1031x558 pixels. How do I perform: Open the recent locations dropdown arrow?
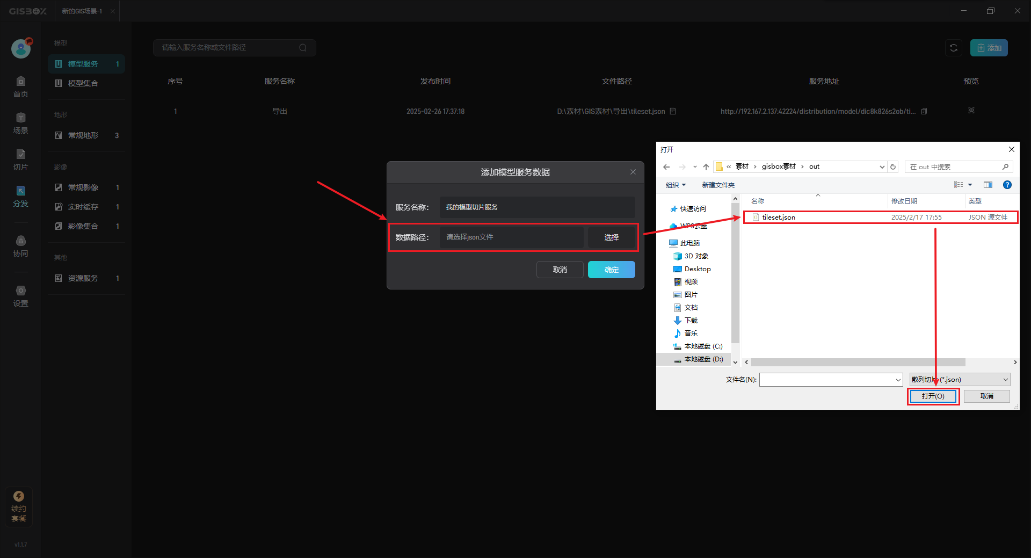click(694, 166)
